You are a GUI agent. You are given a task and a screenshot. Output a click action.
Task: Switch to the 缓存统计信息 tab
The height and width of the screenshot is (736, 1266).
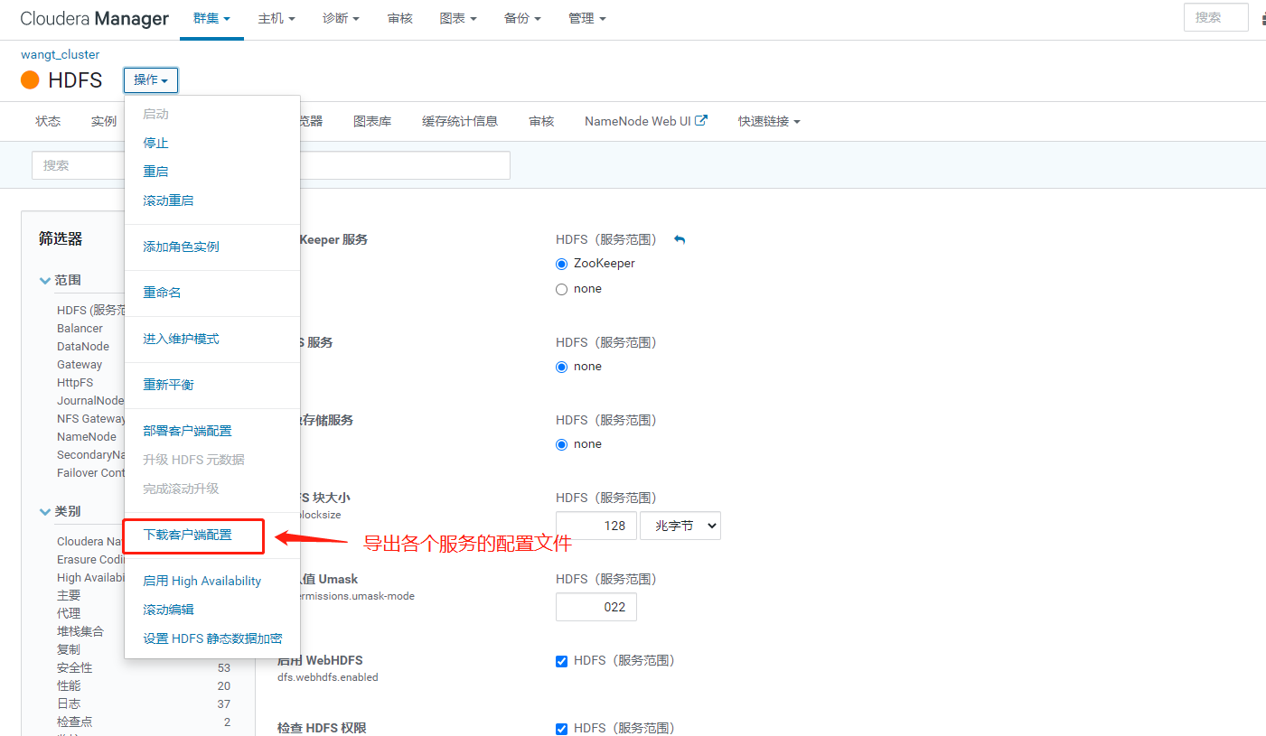click(x=460, y=121)
